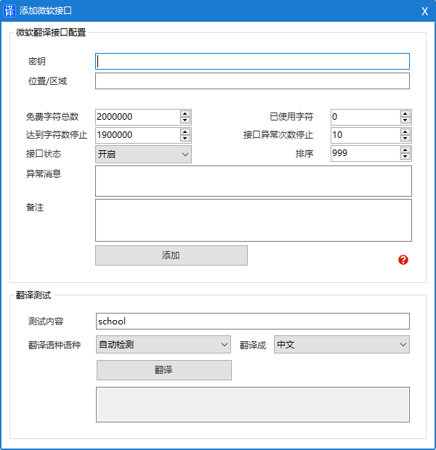The image size is (436, 450).
Task: Increase the 免费字符总数 value with up arrow
Action: (185, 113)
